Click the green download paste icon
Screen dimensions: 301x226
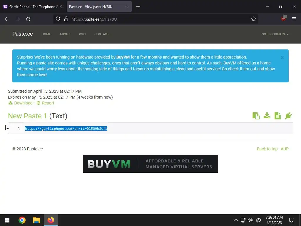point(267,115)
